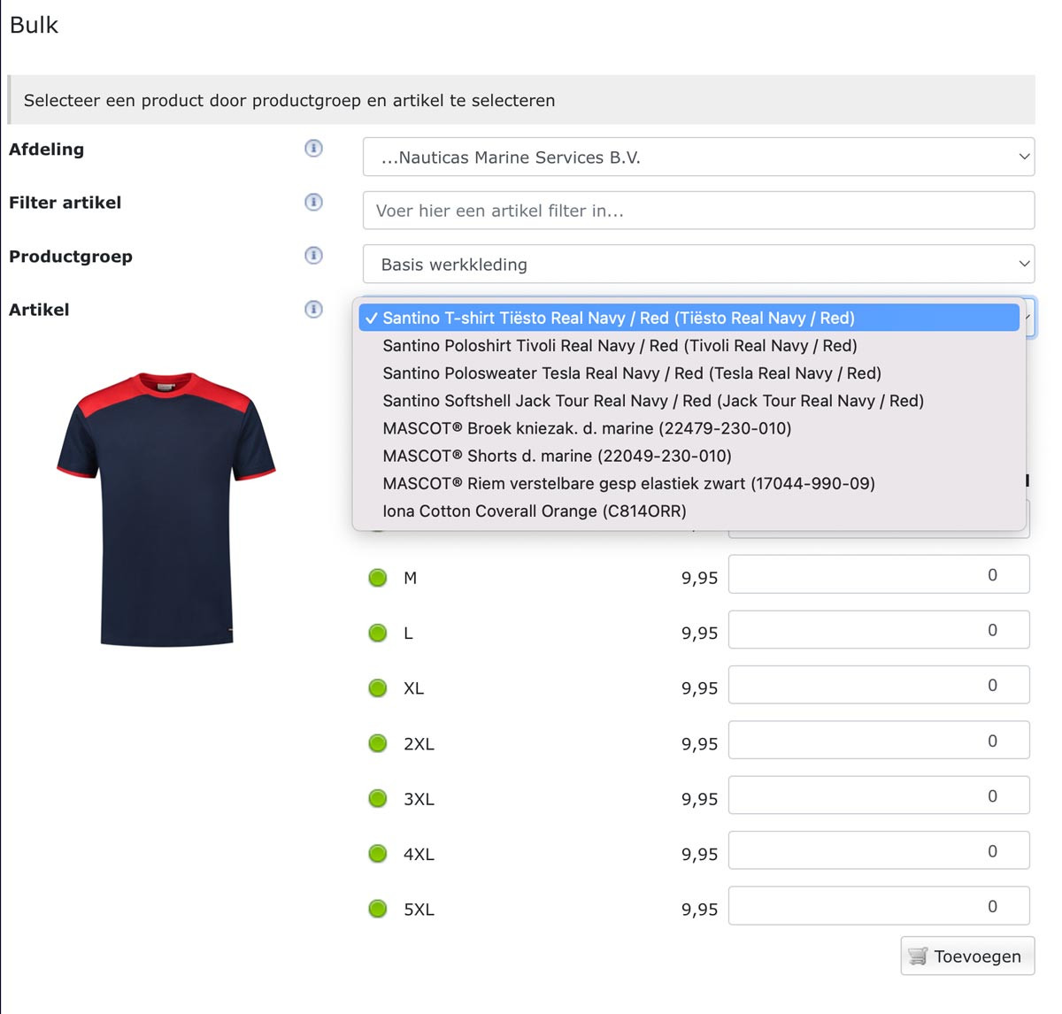Click the quantity field for size M
Screen dimensions: 1062x1014
(x=879, y=574)
